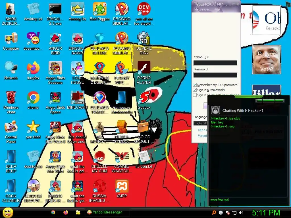This screenshot has width=291, height=218.
Task: Open the Dev-C++ 'you all are too stupid' icon
Action: tap(144, 14)
